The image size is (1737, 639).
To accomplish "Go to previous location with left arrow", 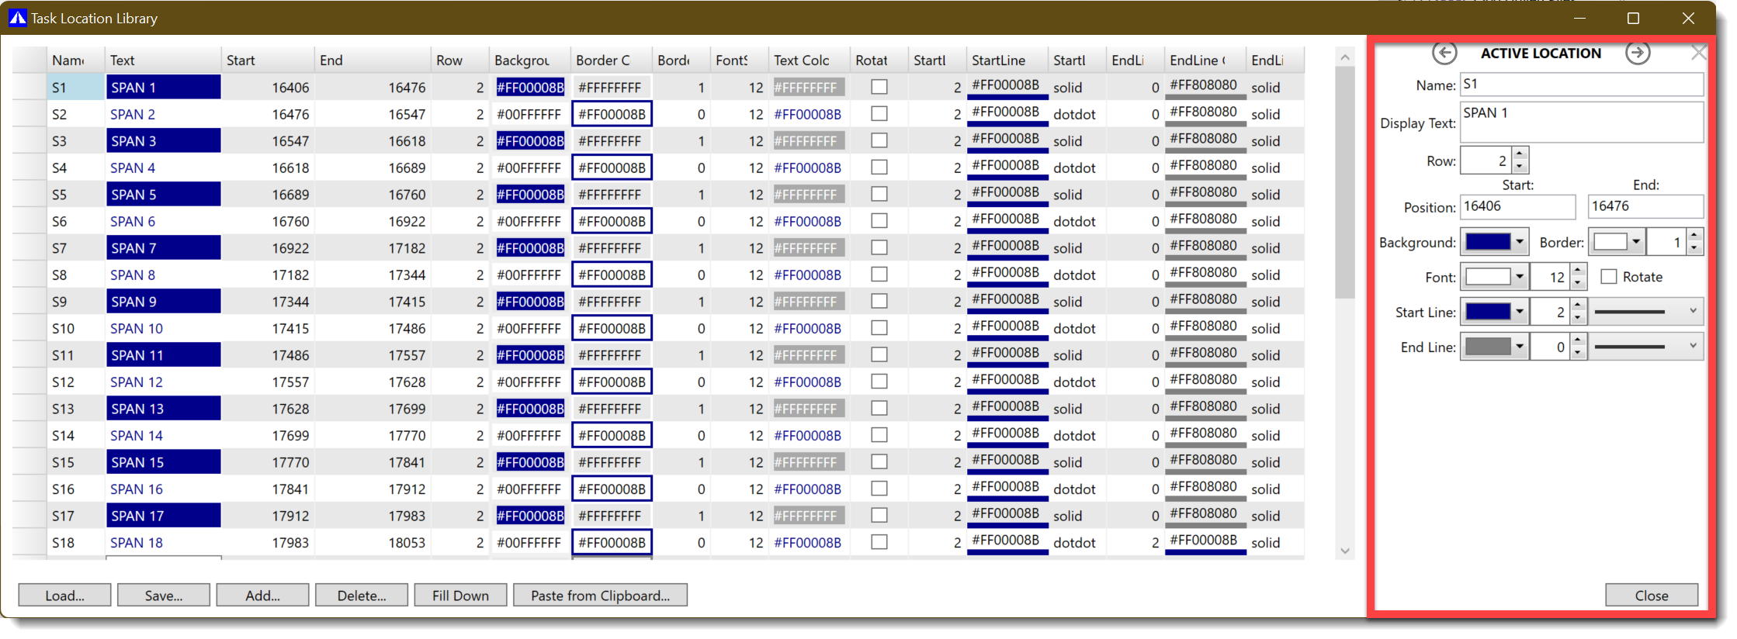I will click(1444, 53).
